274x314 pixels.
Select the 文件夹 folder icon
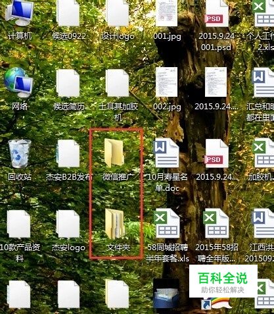coord(115,224)
